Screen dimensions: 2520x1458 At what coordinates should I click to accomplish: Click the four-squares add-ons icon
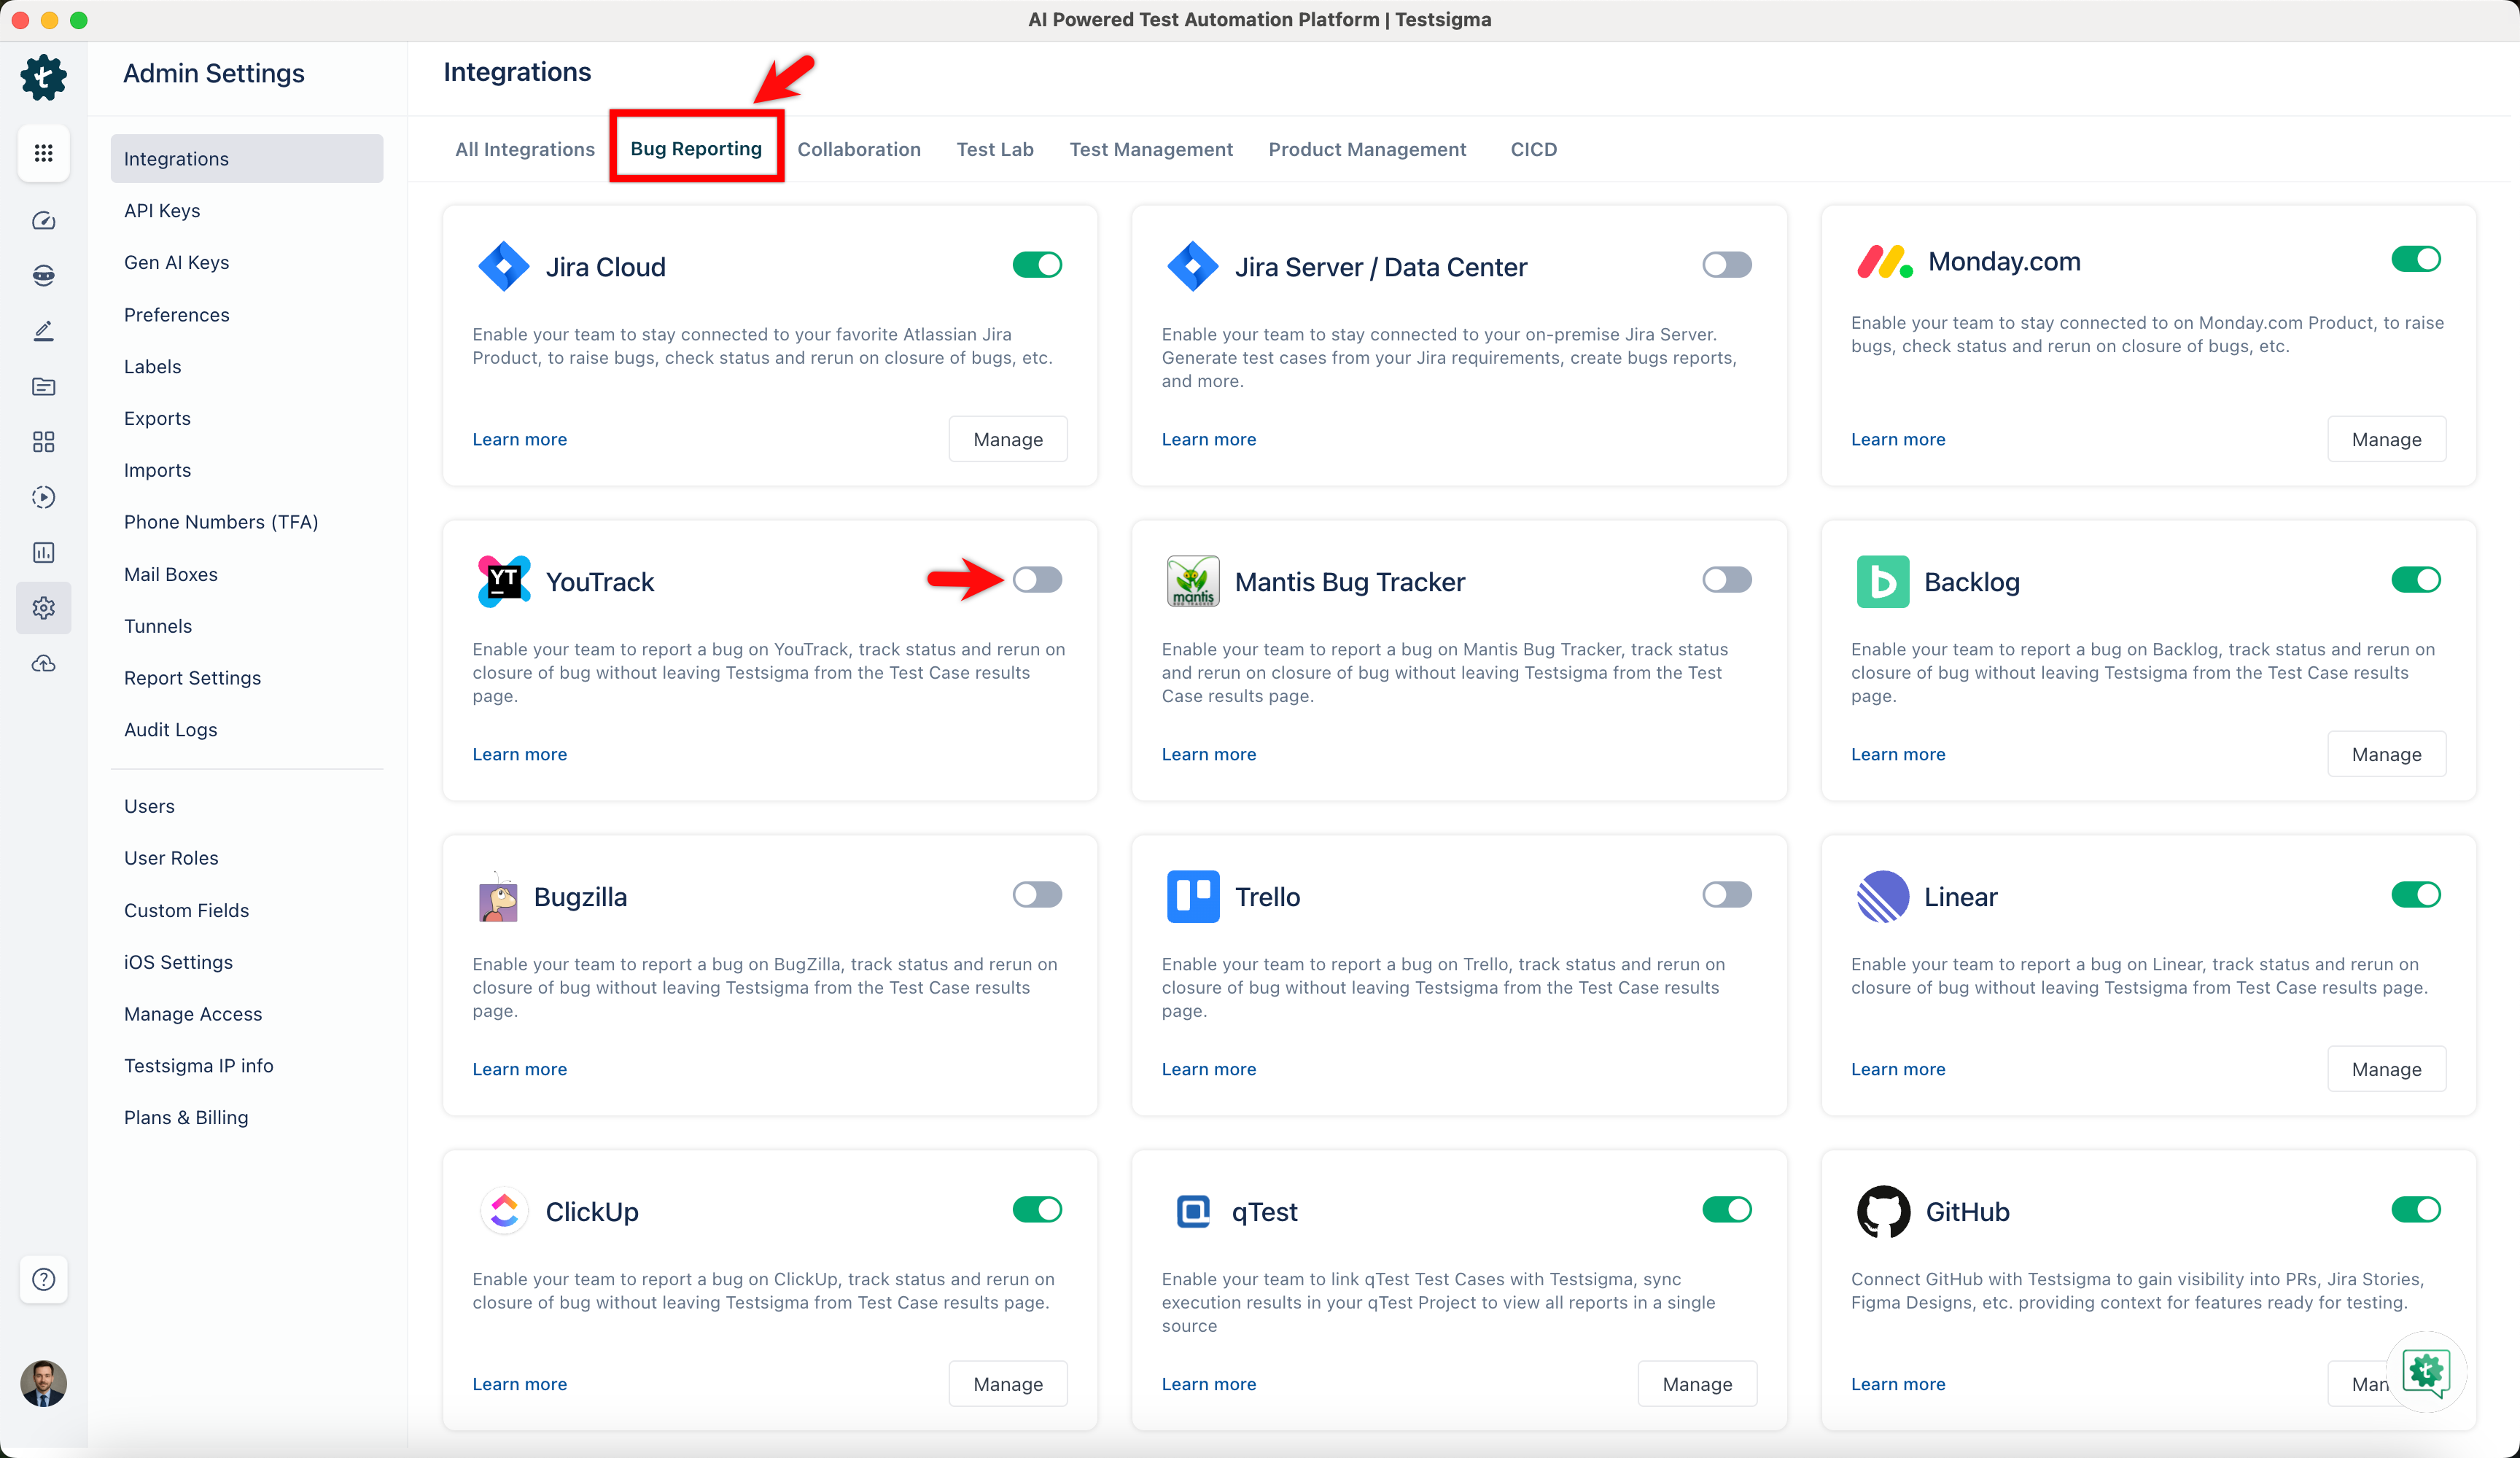coord(43,442)
